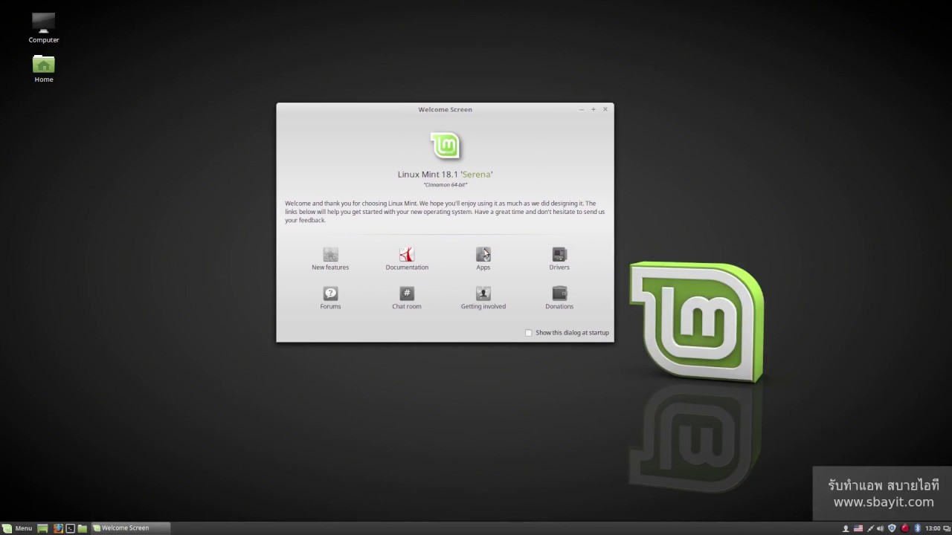Open the clock calendar showing 13:00
This screenshot has height=535, width=952.
pyautogui.click(x=933, y=528)
